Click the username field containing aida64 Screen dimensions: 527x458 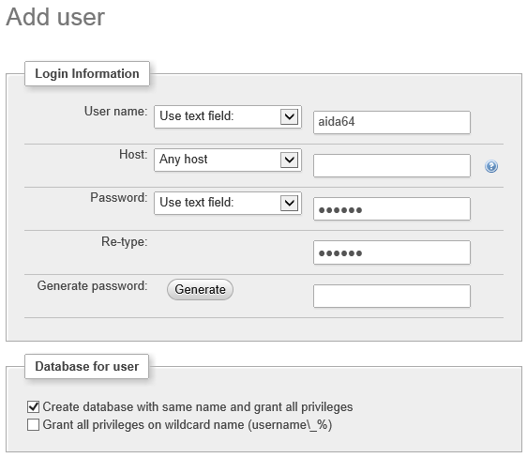click(x=392, y=122)
